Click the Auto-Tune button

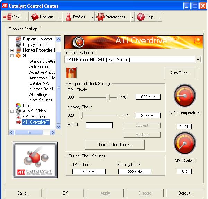pyautogui.click(x=180, y=73)
